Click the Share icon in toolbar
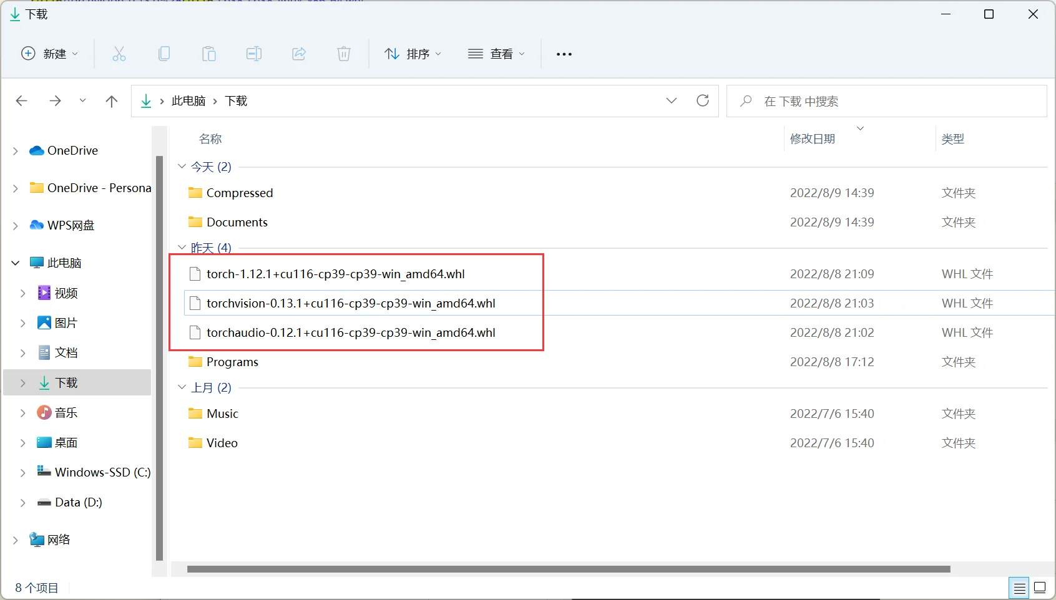The image size is (1056, 600). click(x=299, y=54)
